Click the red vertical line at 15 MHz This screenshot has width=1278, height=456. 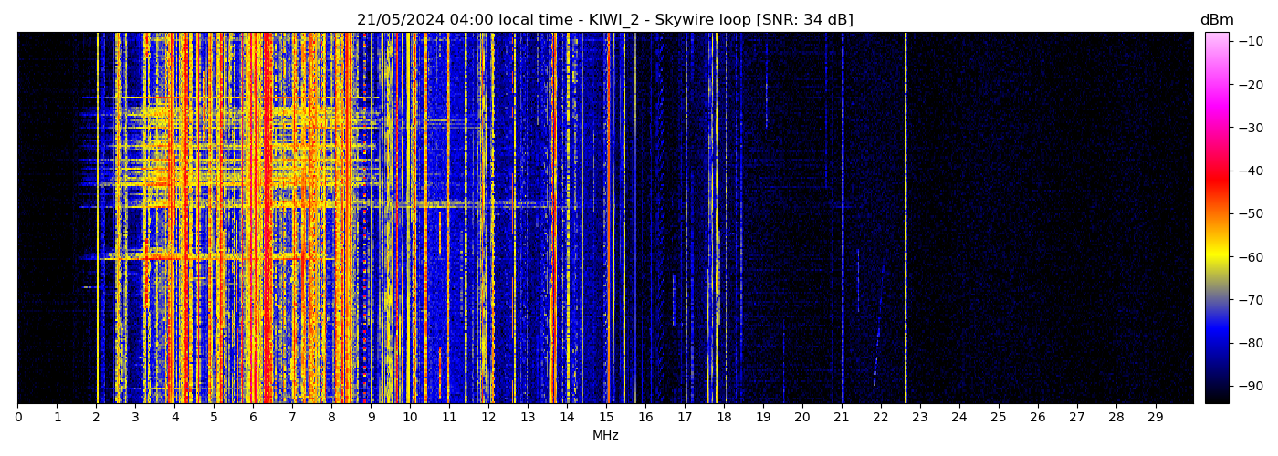coord(608,219)
